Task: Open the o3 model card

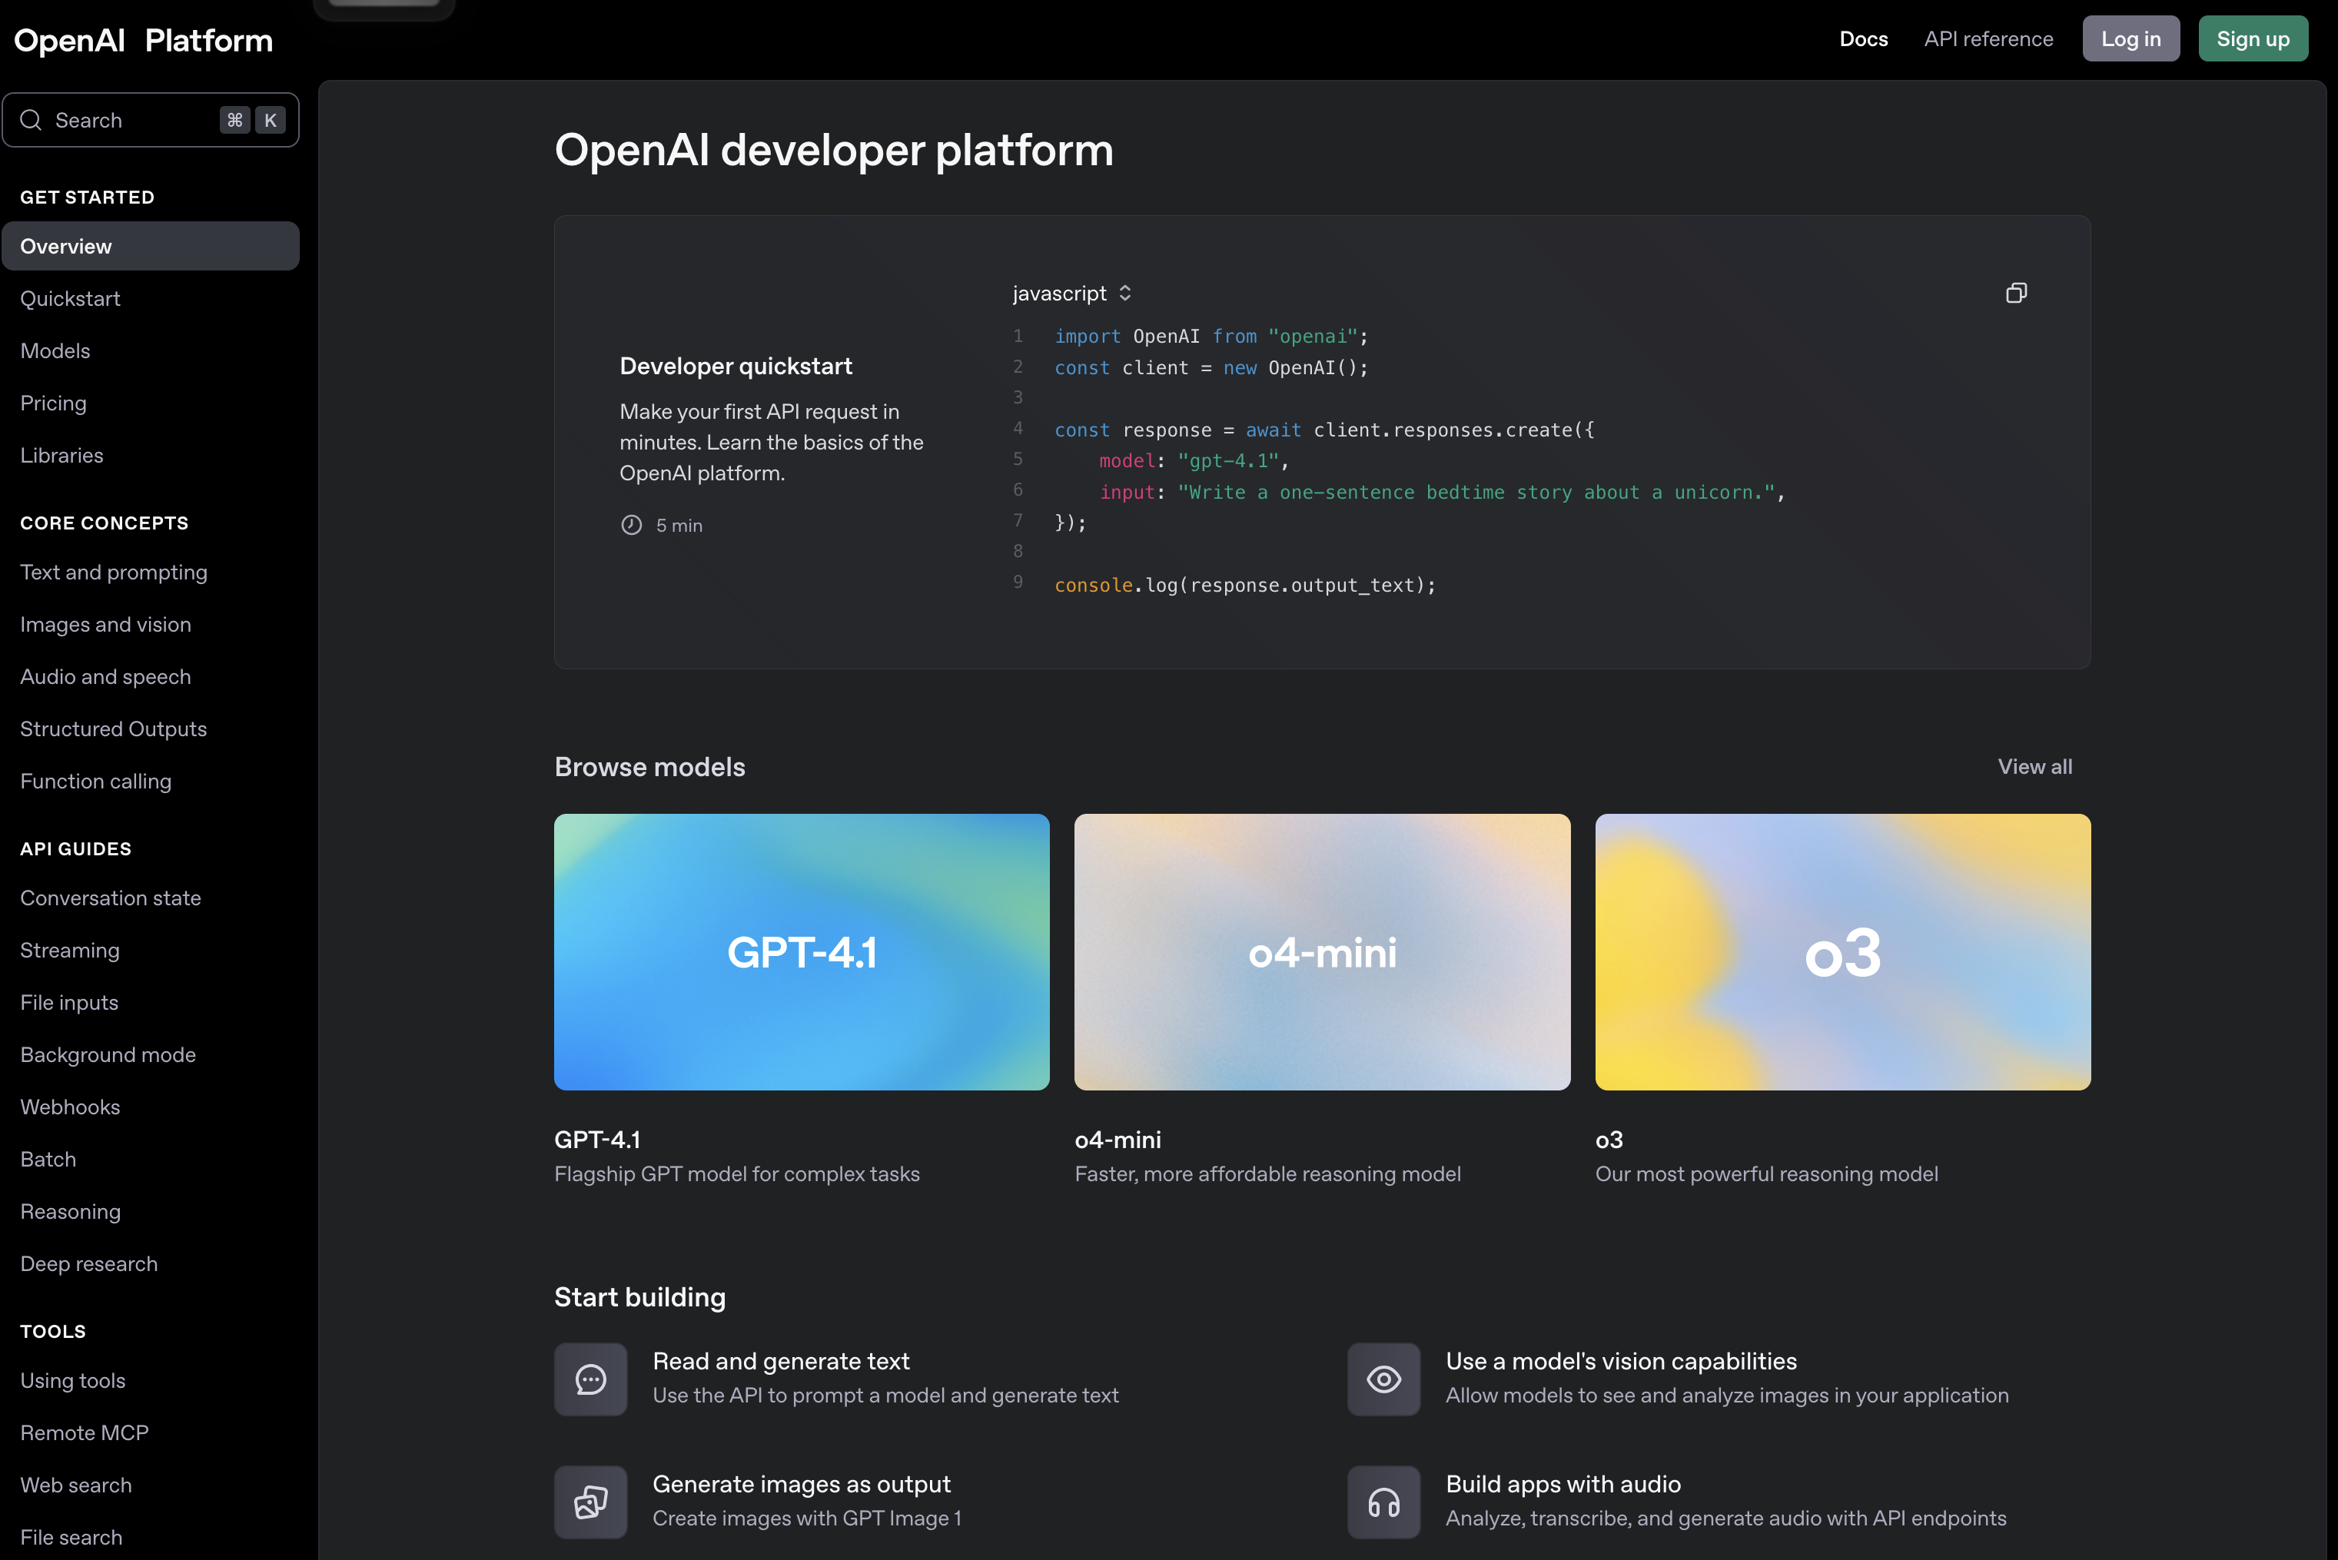Action: click(1842, 952)
